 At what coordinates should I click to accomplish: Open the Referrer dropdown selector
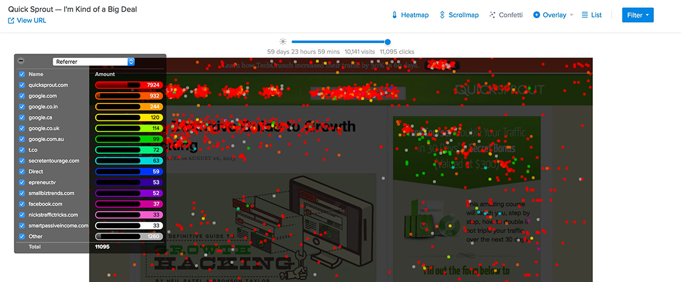click(93, 62)
